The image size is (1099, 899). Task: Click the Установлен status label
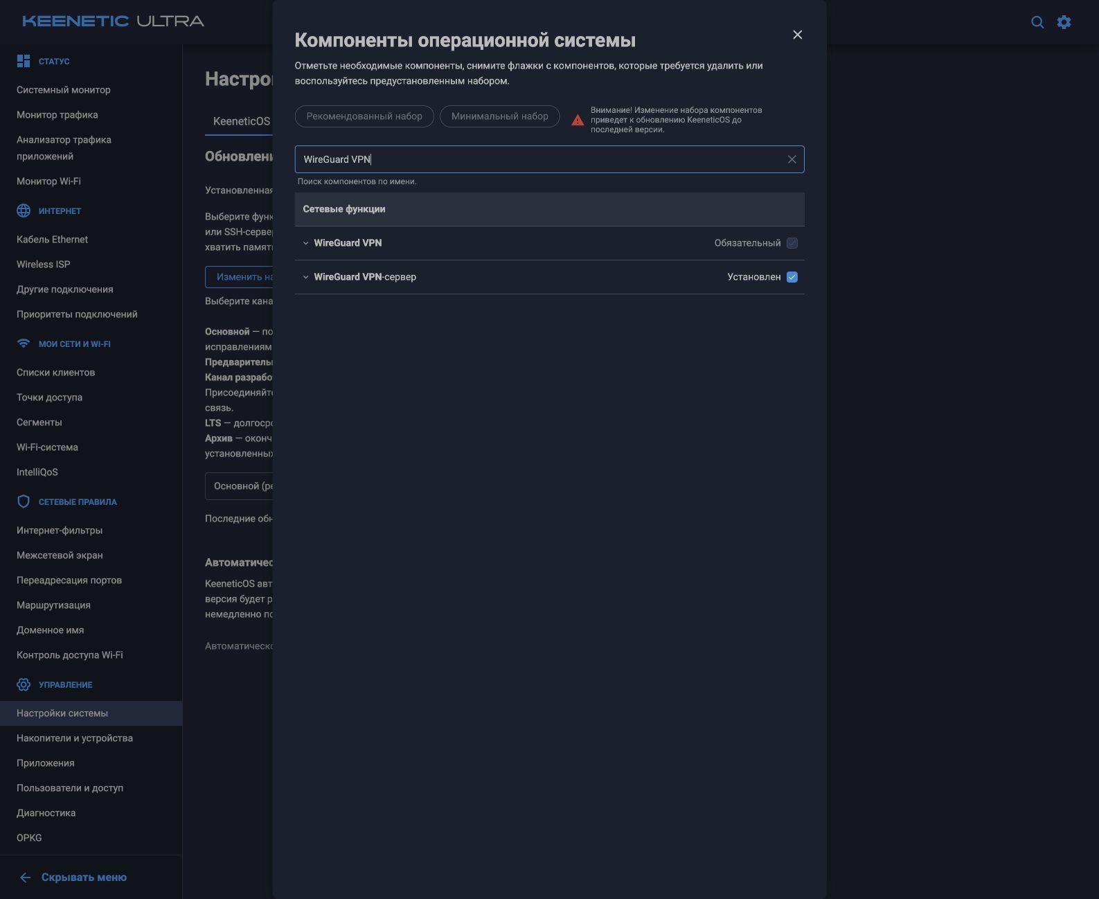pos(754,277)
